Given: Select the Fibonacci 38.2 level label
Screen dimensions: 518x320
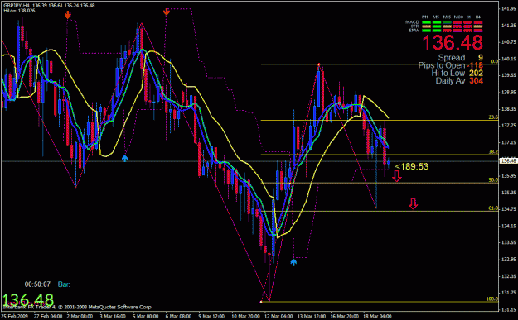Looking at the screenshot, I should (x=493, y=152).
